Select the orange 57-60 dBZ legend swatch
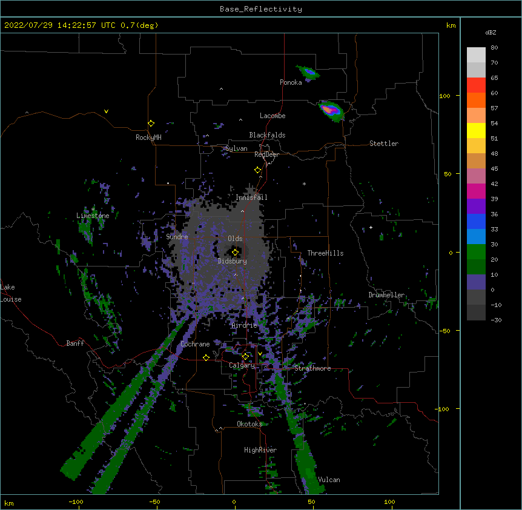 click(x=476, y=100)
